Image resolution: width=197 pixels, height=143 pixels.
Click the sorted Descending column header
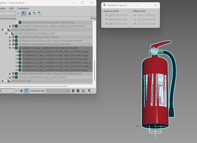8,18
